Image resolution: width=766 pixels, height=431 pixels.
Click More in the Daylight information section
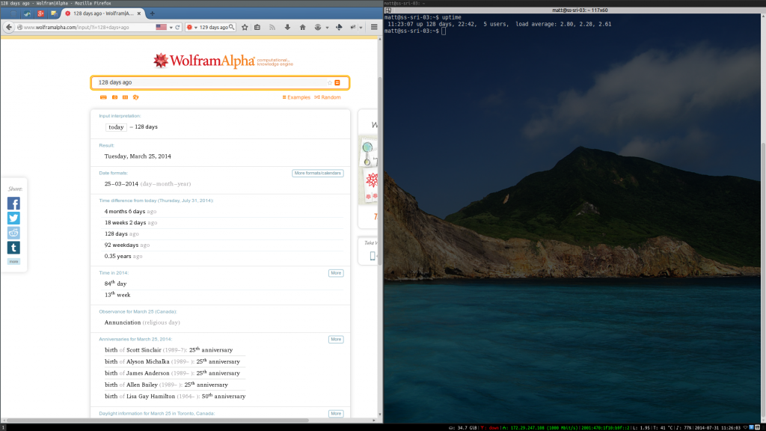[x=336, y=413]
